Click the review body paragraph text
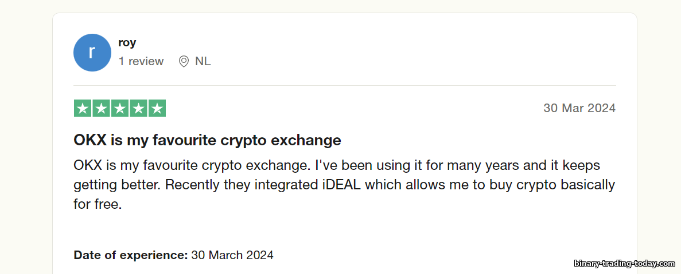The height and width of the screenshot is (274, 681). pyautogui.click(x=344, y=185)
